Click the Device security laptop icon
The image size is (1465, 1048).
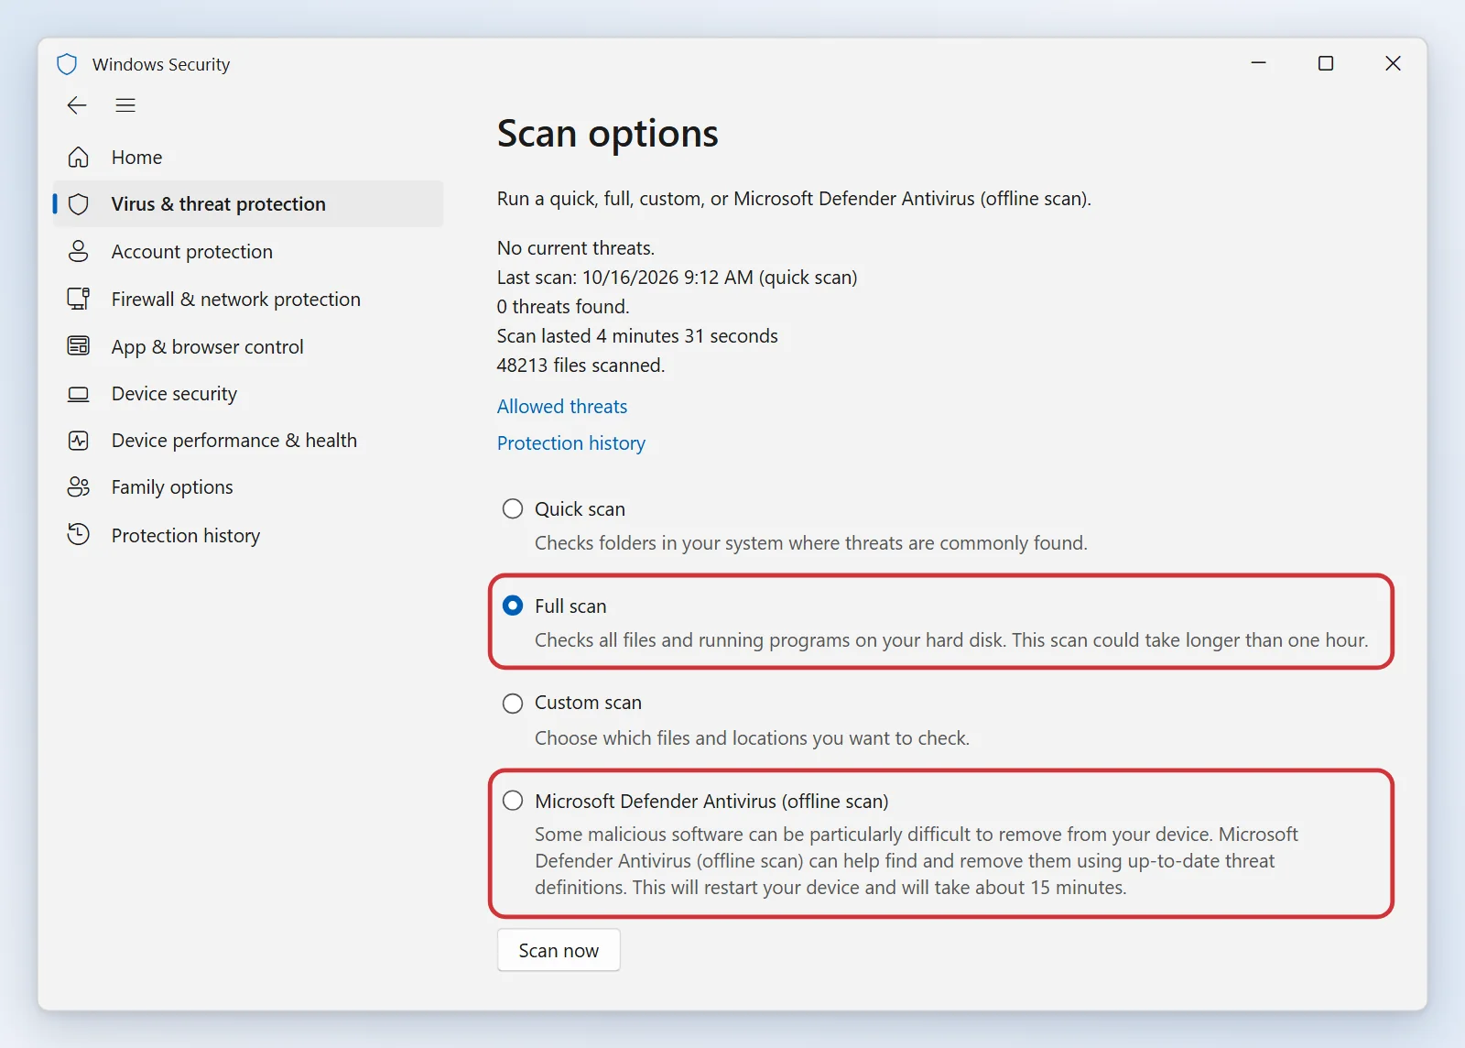click(79, 394)
